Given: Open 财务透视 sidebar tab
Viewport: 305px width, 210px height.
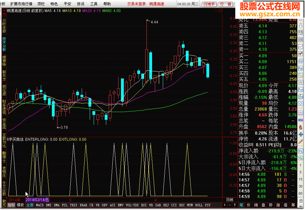Looking at the screenshot, I should 4,107.
